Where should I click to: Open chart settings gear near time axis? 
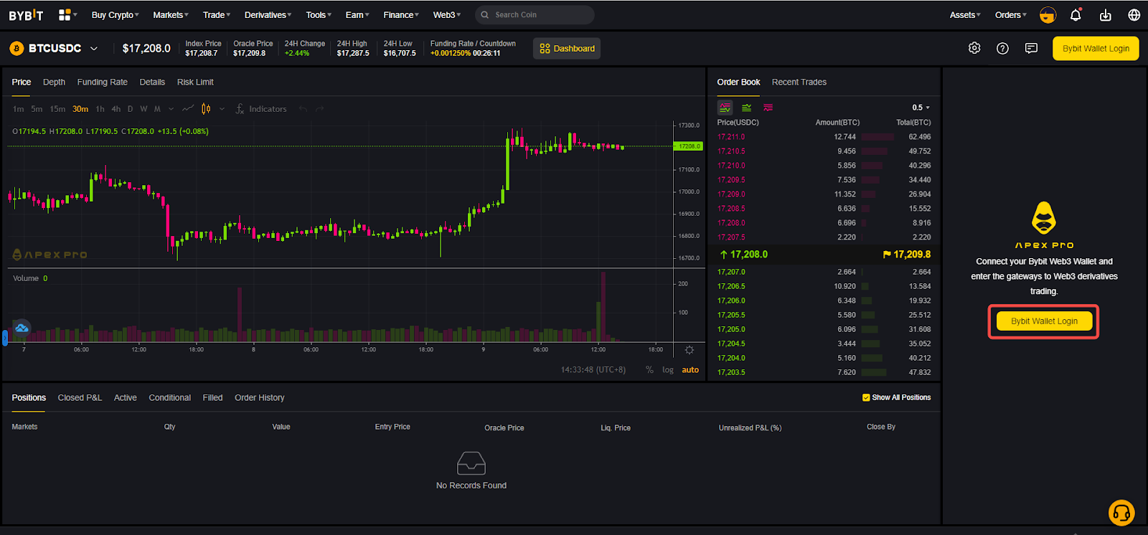coord(690,350)
